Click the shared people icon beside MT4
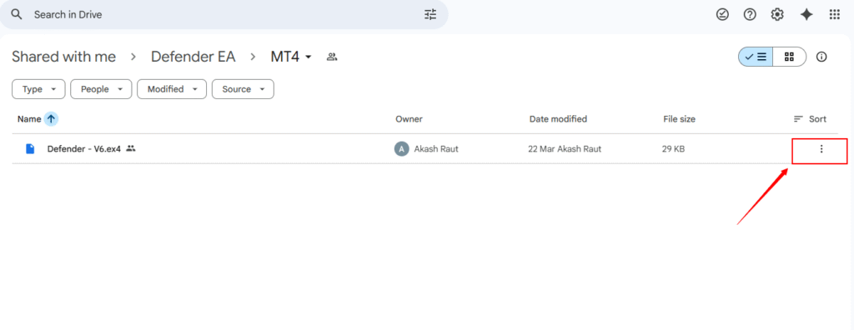The image size is (854, 330). click(x=332, y=57)
